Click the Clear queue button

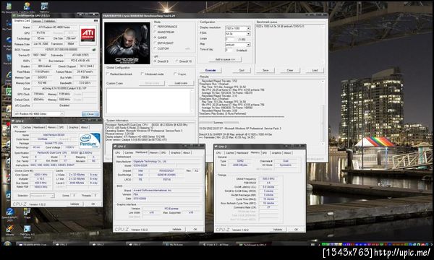[290, 70]
